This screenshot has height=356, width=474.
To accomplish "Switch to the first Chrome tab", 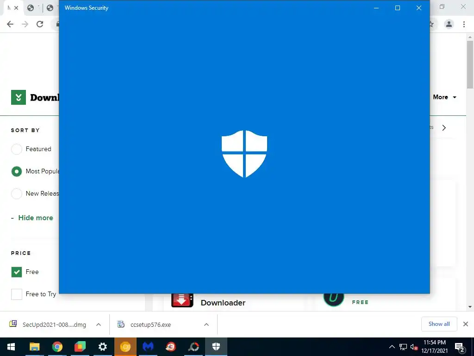I will pyautogui.click(x=9, y=8).
